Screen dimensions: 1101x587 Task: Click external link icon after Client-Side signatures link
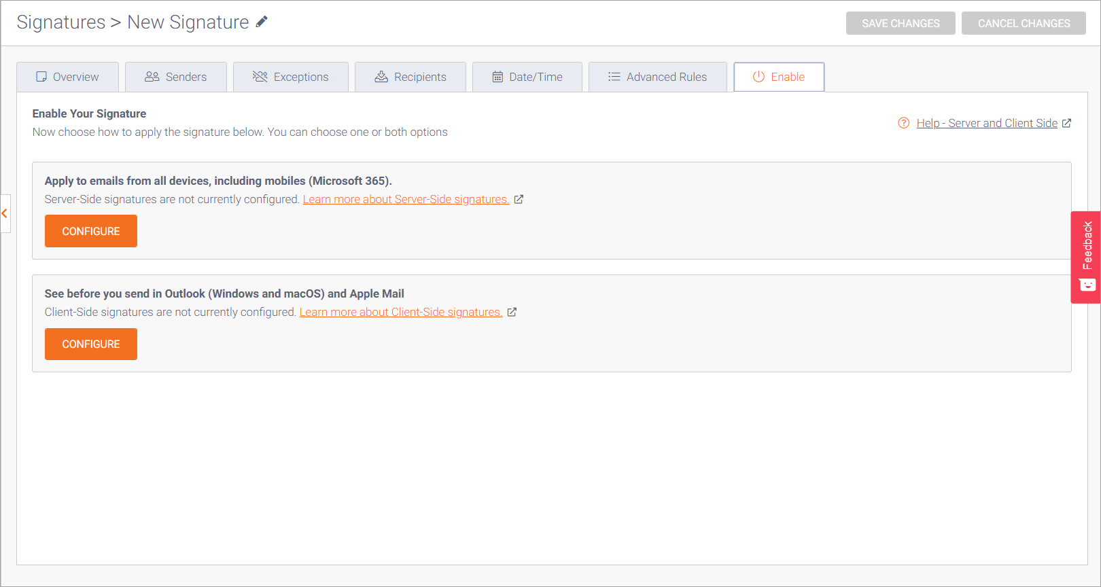coord(512,312)
